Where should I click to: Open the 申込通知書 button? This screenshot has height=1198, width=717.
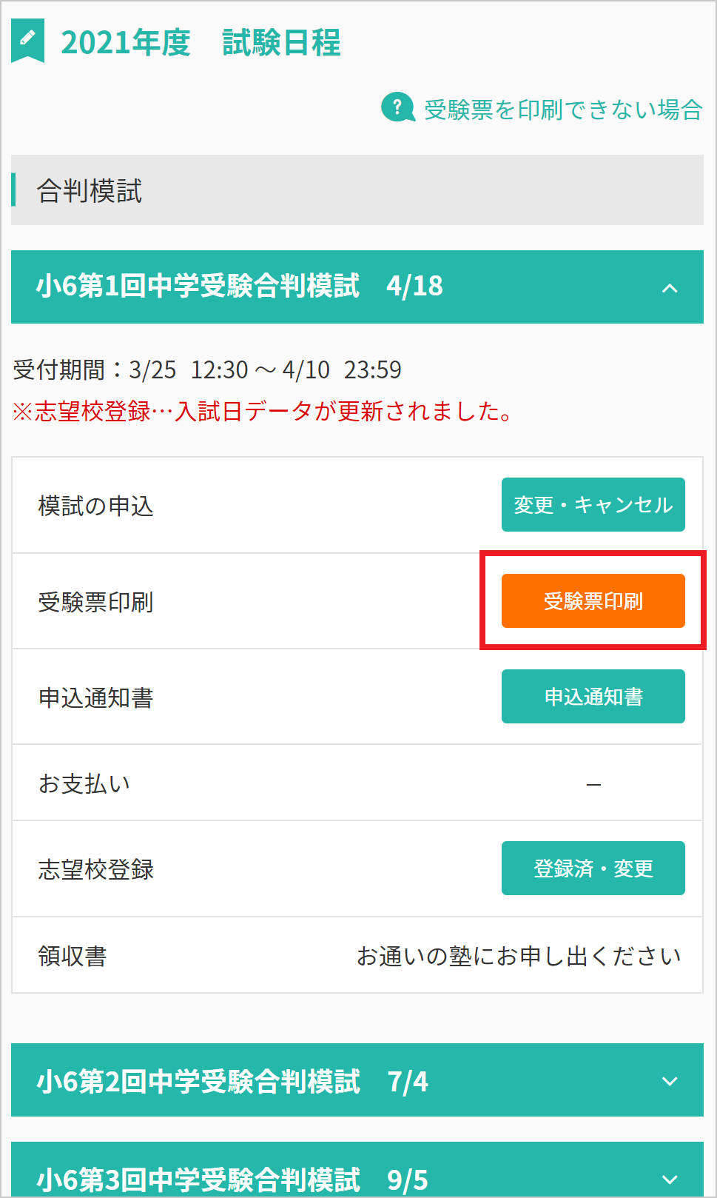(593, 697)
